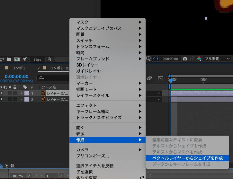Click the trash delete icon

(49, 59)
